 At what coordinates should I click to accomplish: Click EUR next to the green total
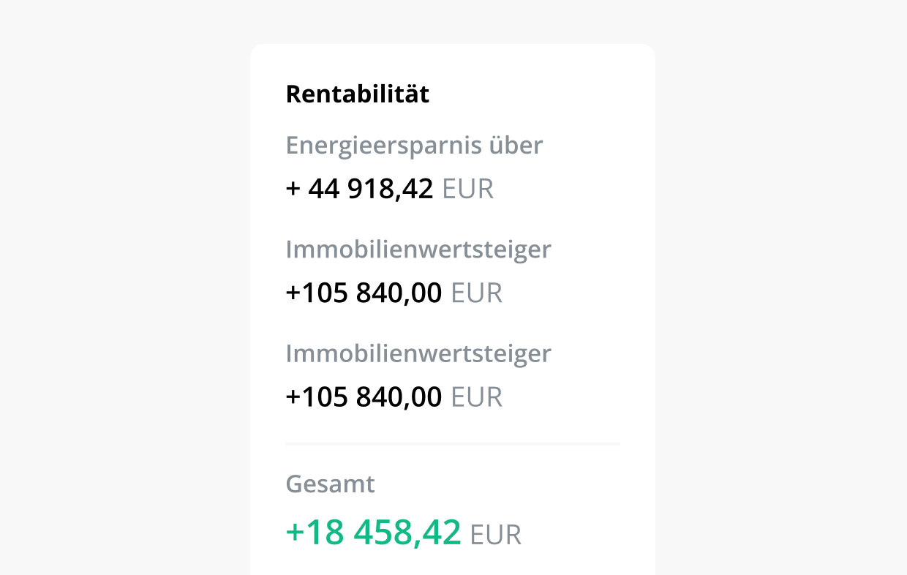tap(495, 535)
